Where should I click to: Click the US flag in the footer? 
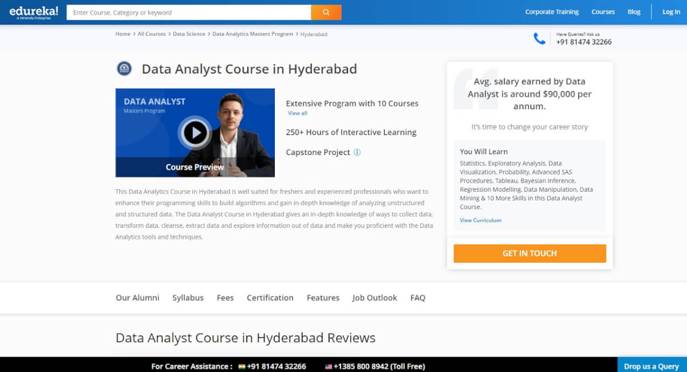329,366
